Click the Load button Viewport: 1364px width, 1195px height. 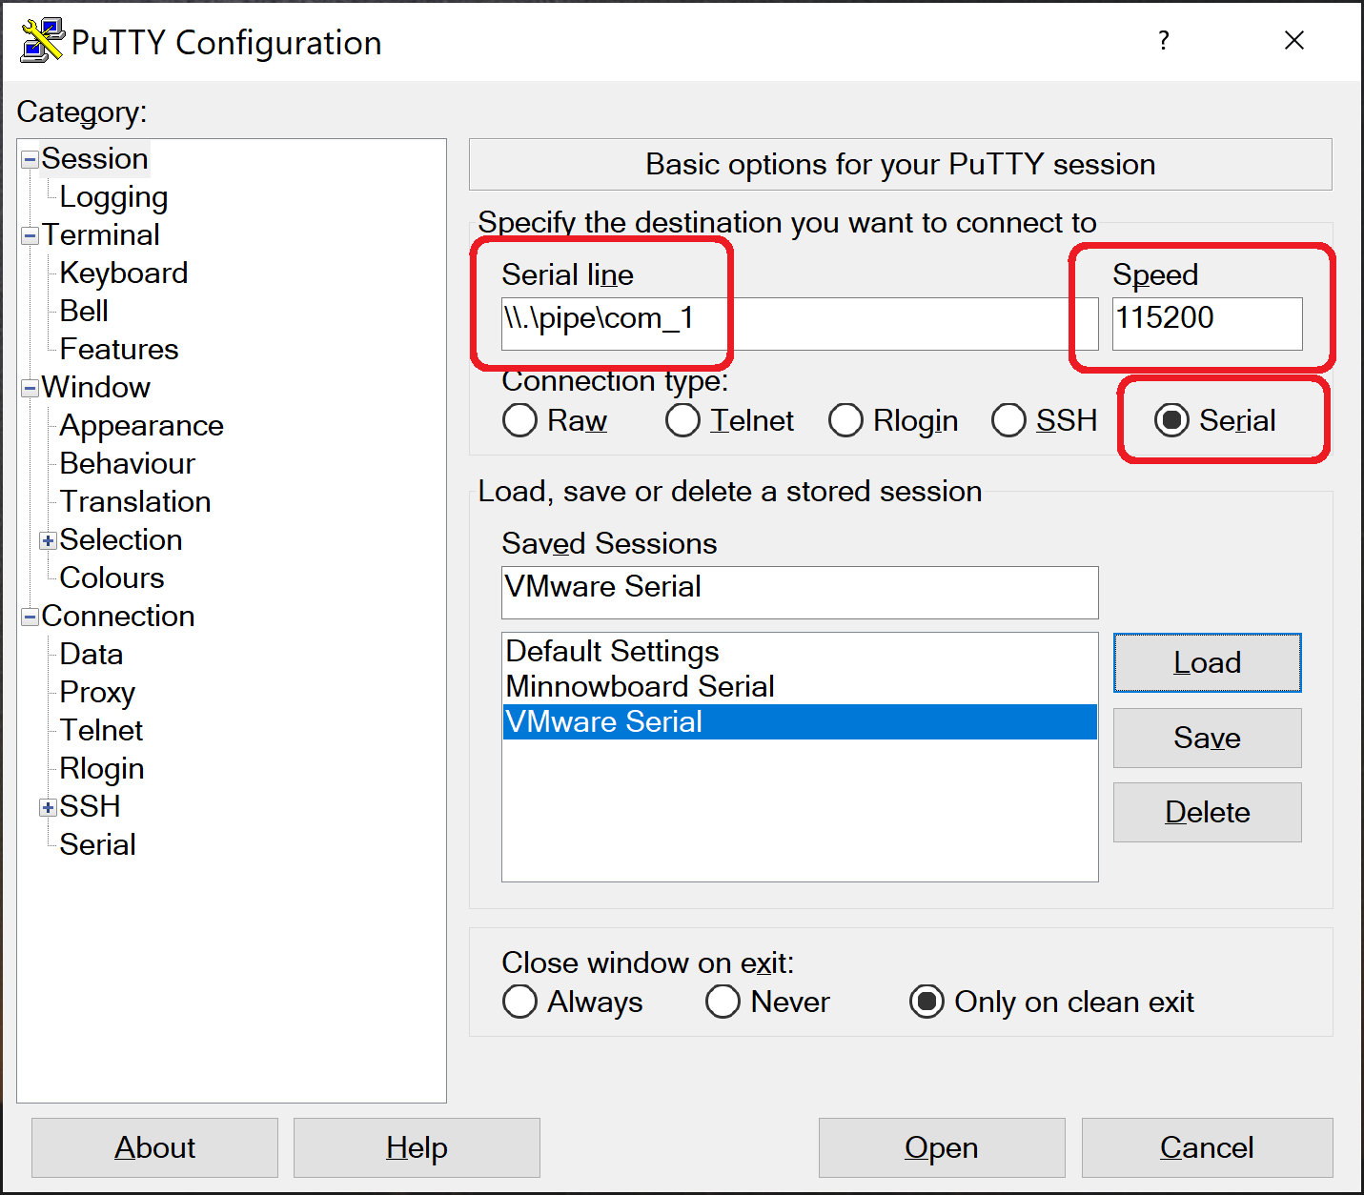[1207, 662]
